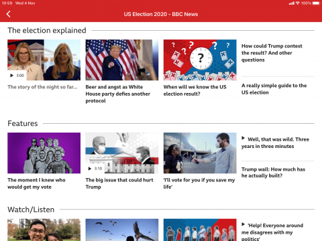Screen dimensions: 322x241
Task: Open 'Well, that was wild' video play icon
Action: (x=244, y=138)
